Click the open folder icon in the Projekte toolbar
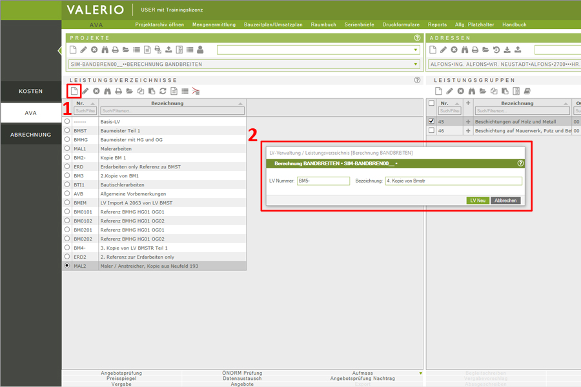Viewport: 581px width, 387px height. pos(126,50)
